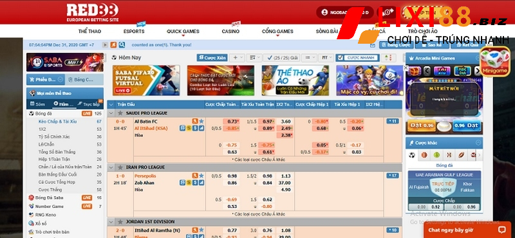Image resolution: width=515 pixels, height=238 pixels.
Task: Open the ESPORTS menu
Action: point(134,32)
